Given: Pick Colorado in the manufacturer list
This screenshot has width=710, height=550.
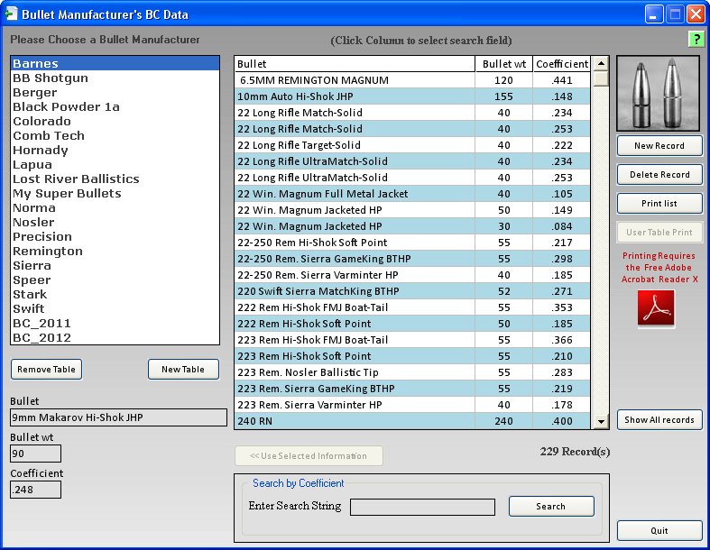Looking at the screenshot, I should [115, 122].
